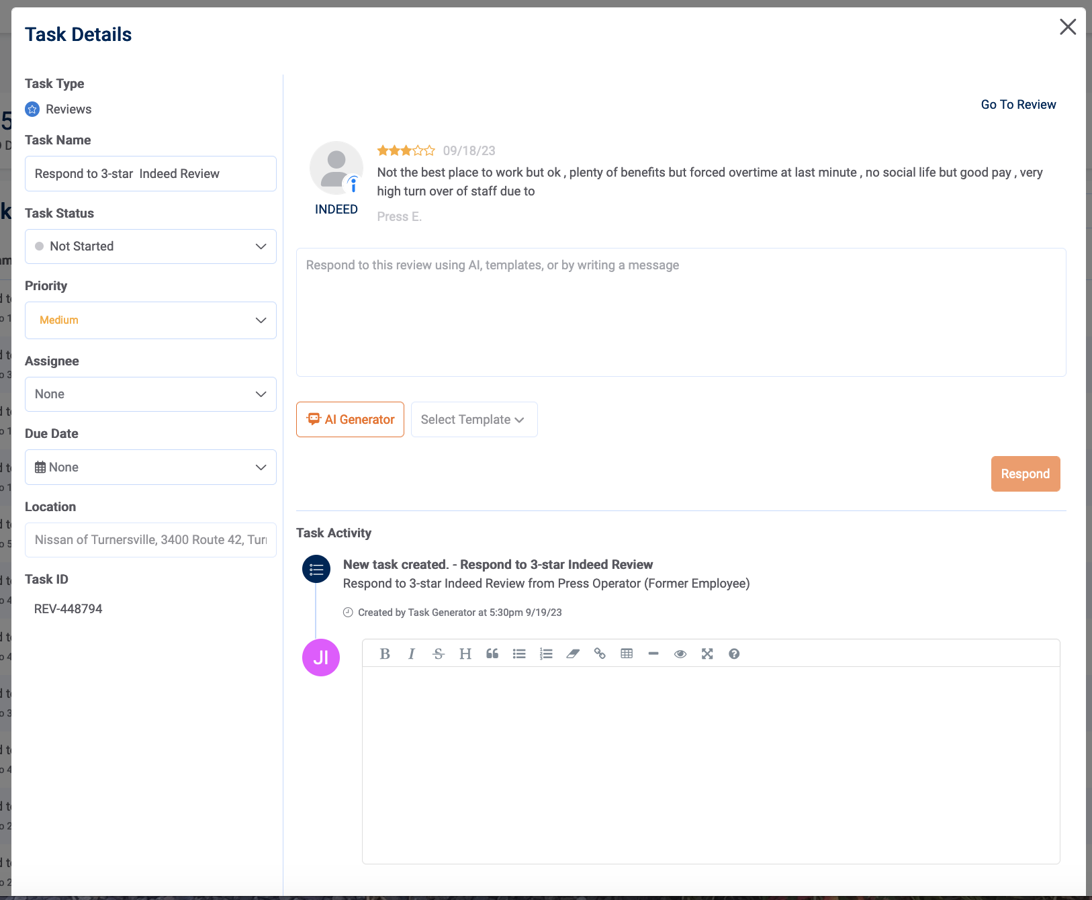Image resolution: width=1092 pixels, height=900 pixels.
Task: Insert a heading in the activity editor
Action: pos(465,653)
